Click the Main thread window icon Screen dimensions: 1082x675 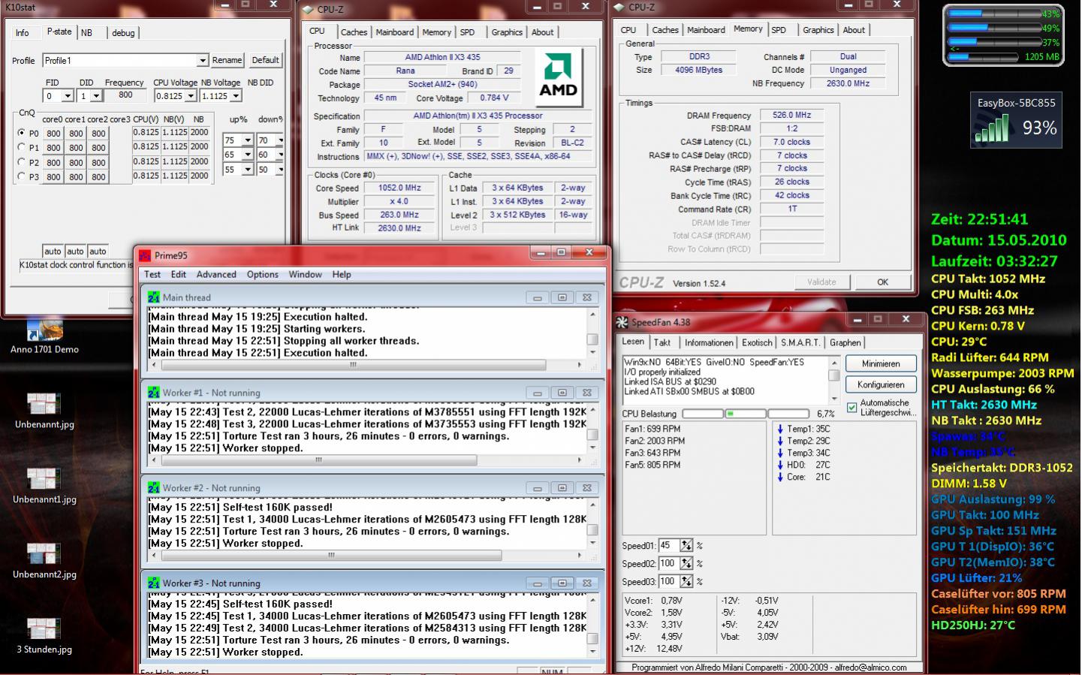[154, 297]
